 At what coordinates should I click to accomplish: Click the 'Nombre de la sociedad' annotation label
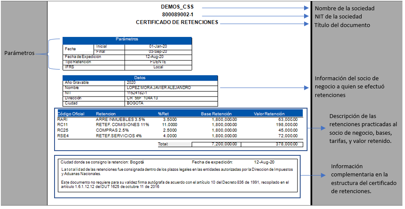point(344,9)
